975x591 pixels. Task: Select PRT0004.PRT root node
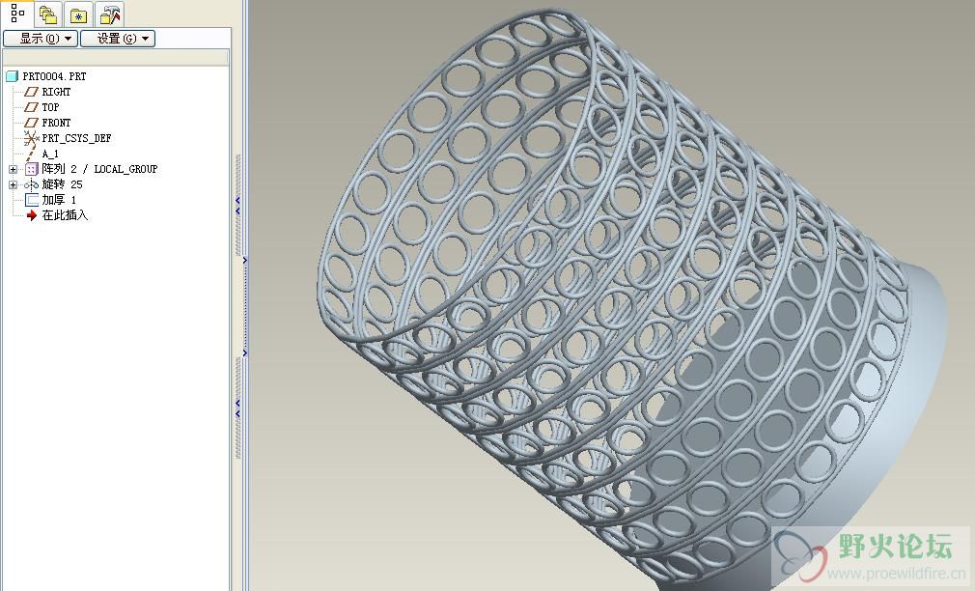54,76
